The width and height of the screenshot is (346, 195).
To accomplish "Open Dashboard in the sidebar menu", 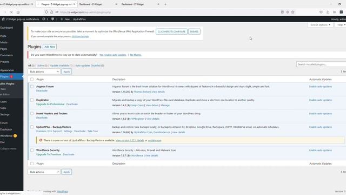I will click(x=6, y=28).
